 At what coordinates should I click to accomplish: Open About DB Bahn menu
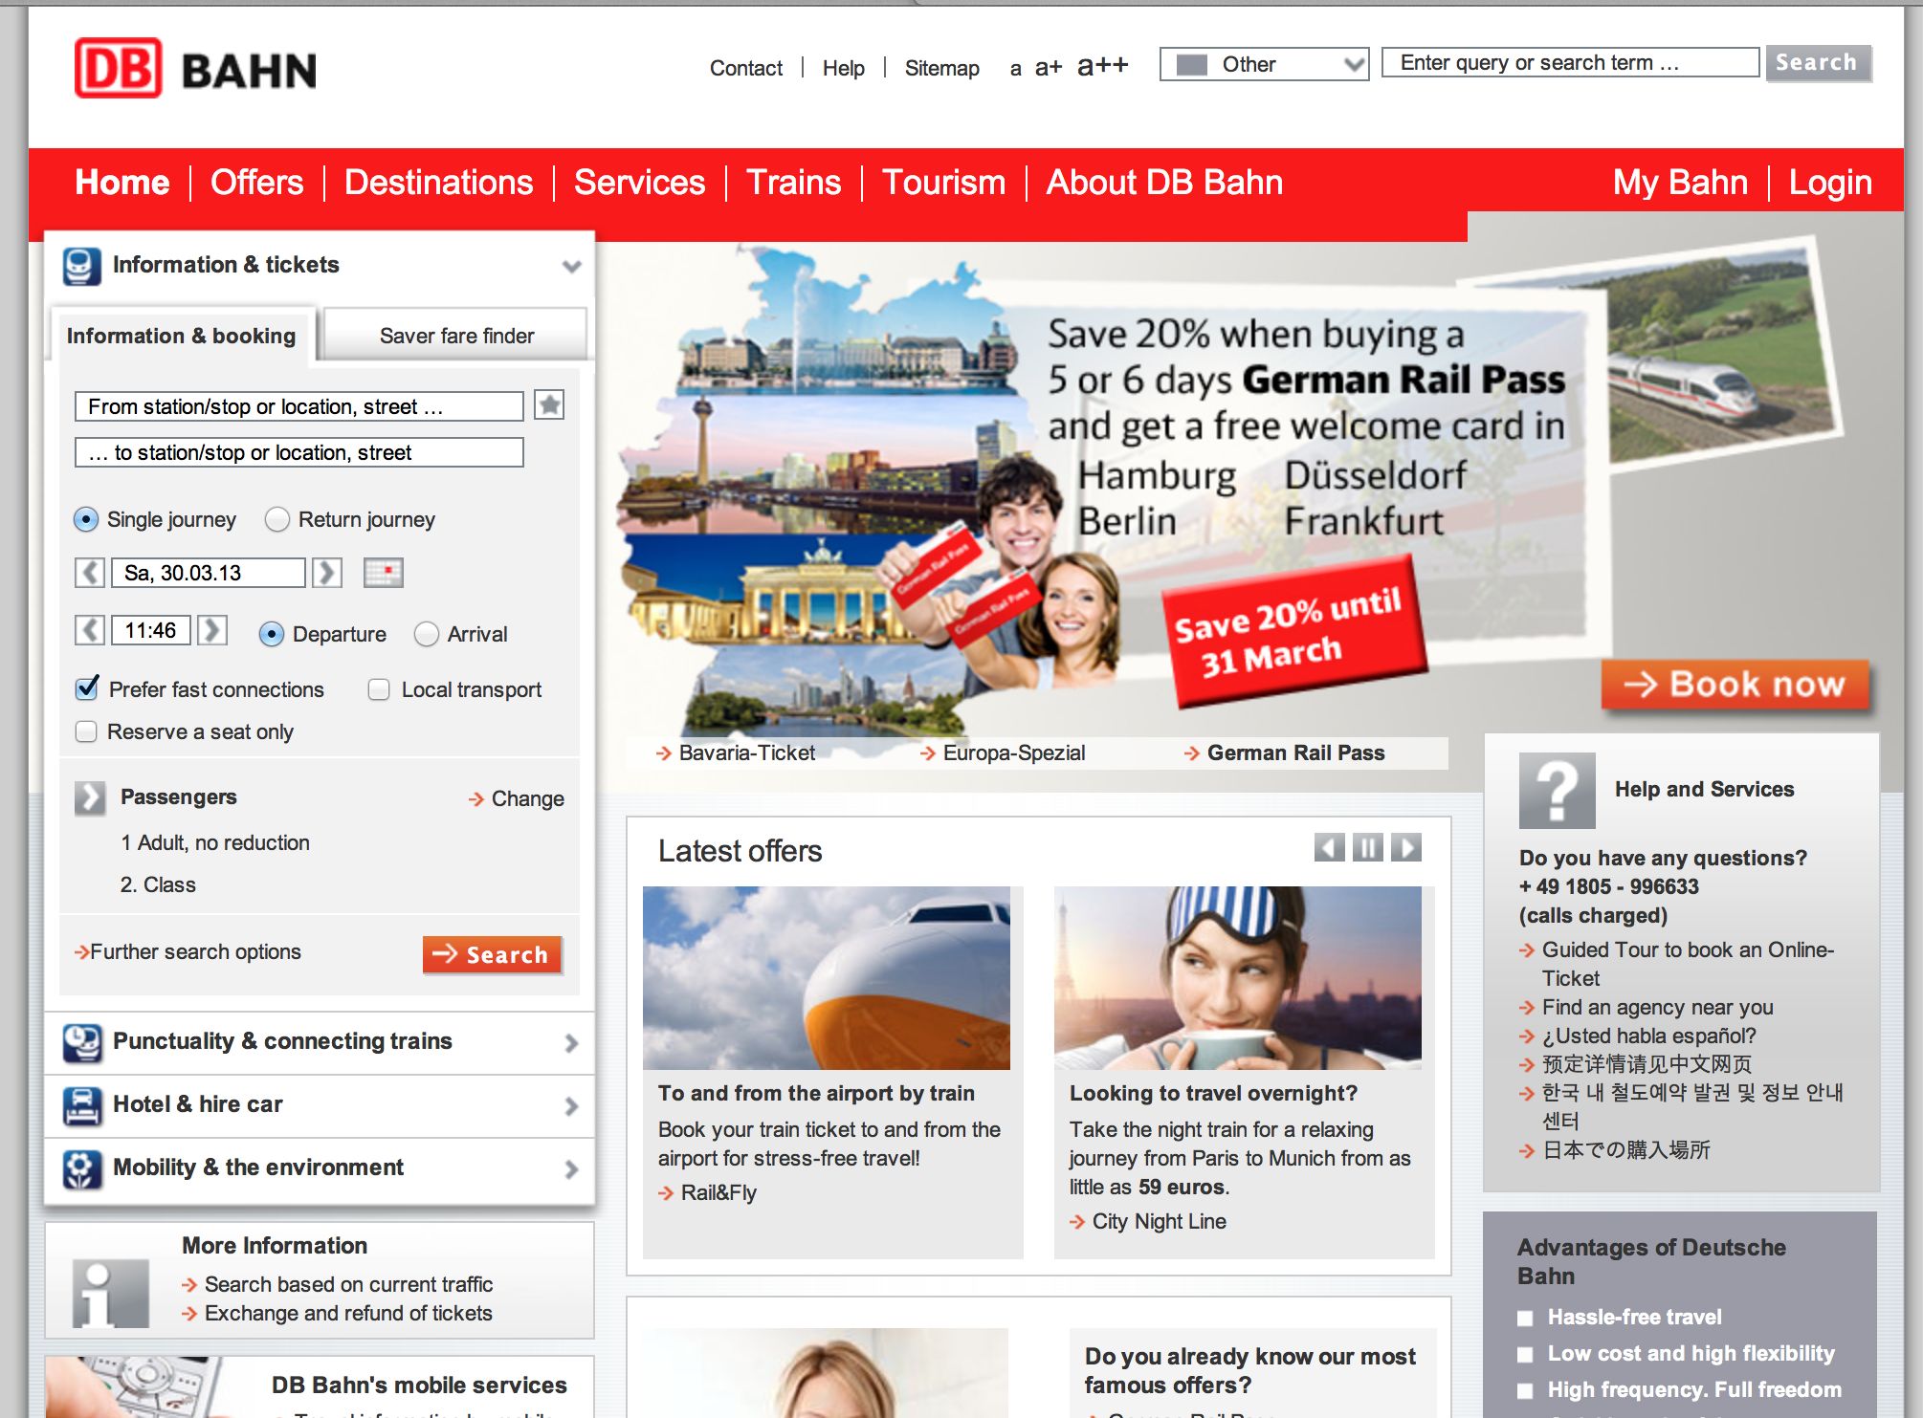(1164, 183)
